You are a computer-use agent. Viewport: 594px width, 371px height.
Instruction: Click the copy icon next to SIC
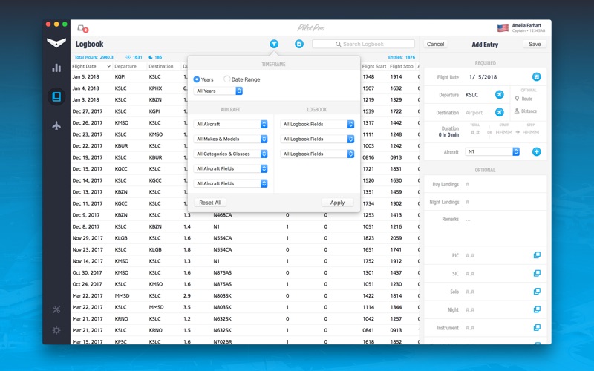pos(537,273)
